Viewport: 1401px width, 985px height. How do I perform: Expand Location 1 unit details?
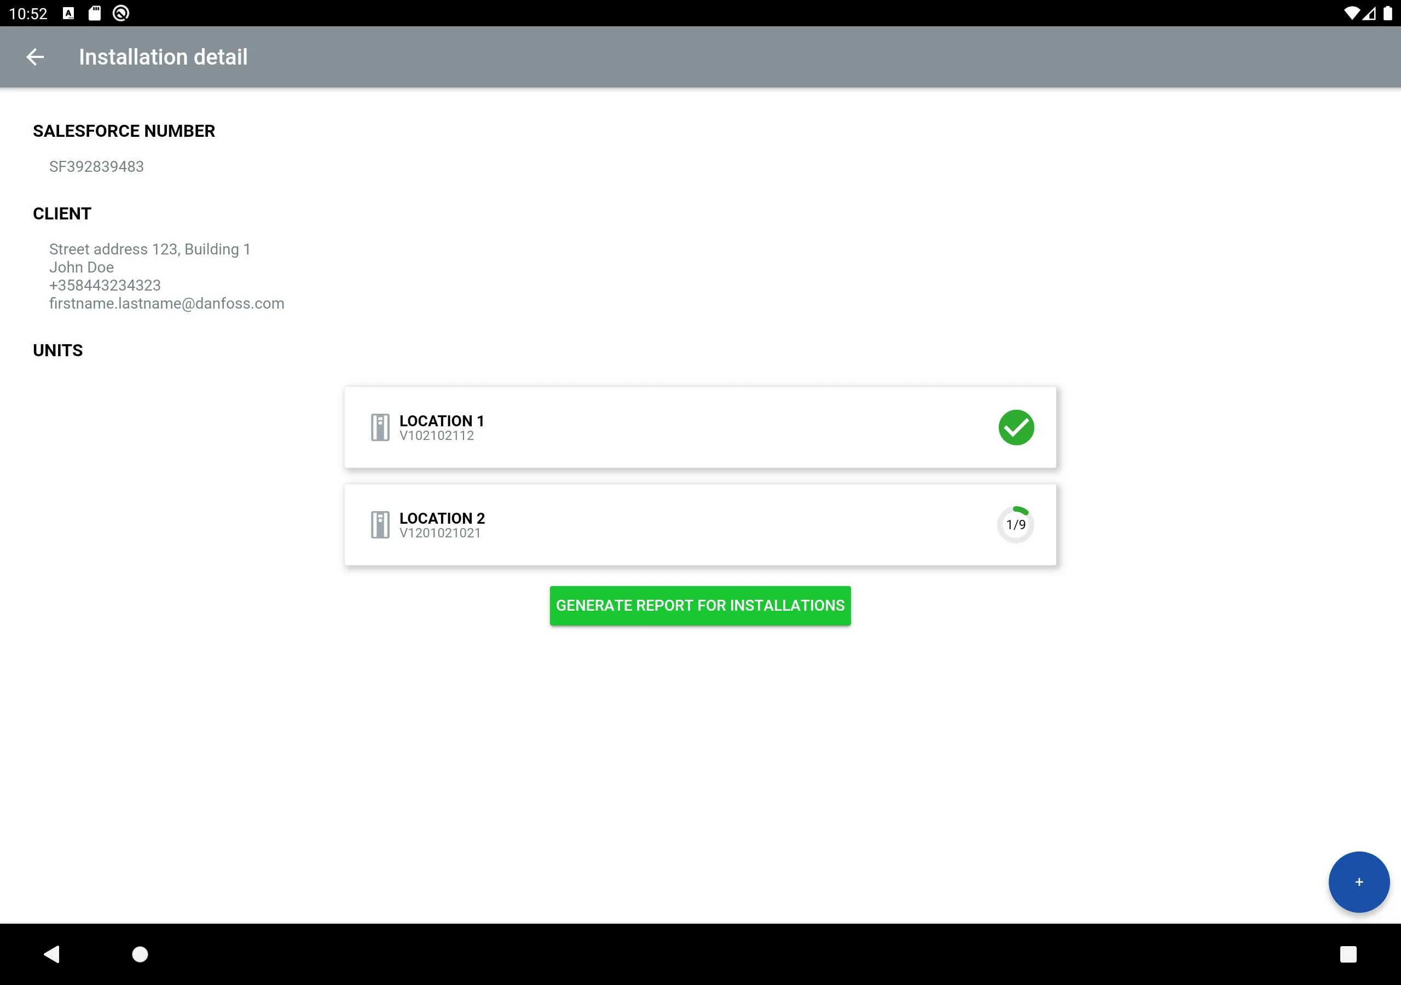click(699, 427)
